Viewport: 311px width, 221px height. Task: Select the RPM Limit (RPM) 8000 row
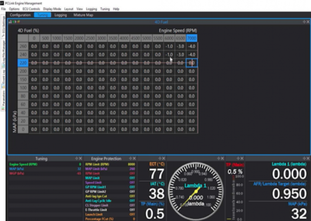tap(110, 164)
